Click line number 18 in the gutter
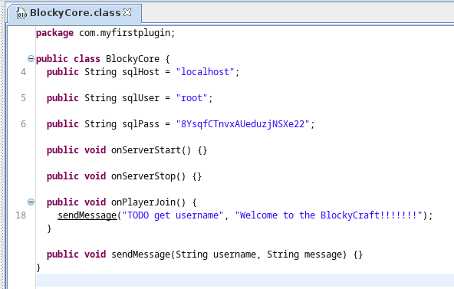Image resolution: width=454 pixels, height=289 pixels. [x=21, y=215]
